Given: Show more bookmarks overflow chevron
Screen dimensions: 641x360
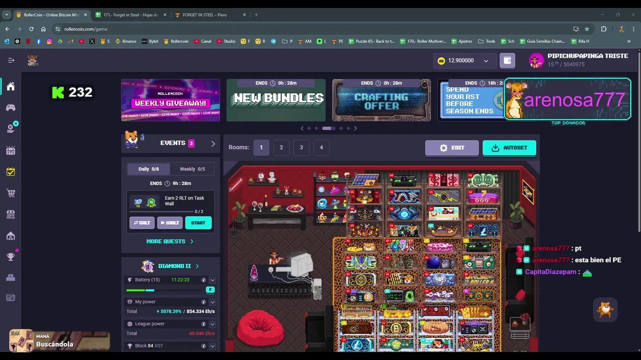Looking at the screenshot, I should point(628,41).
